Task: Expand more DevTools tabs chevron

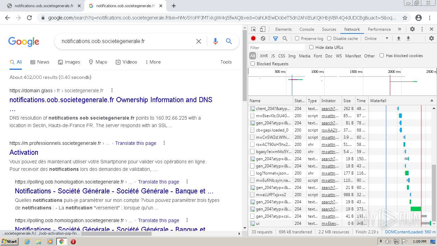Action: (x=399, y=29)
